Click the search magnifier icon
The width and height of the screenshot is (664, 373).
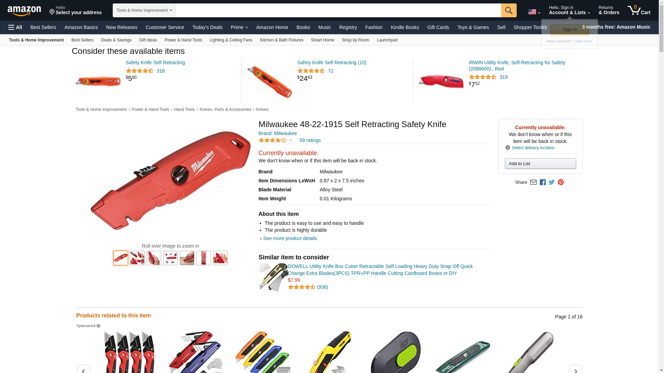pos(509,10)
